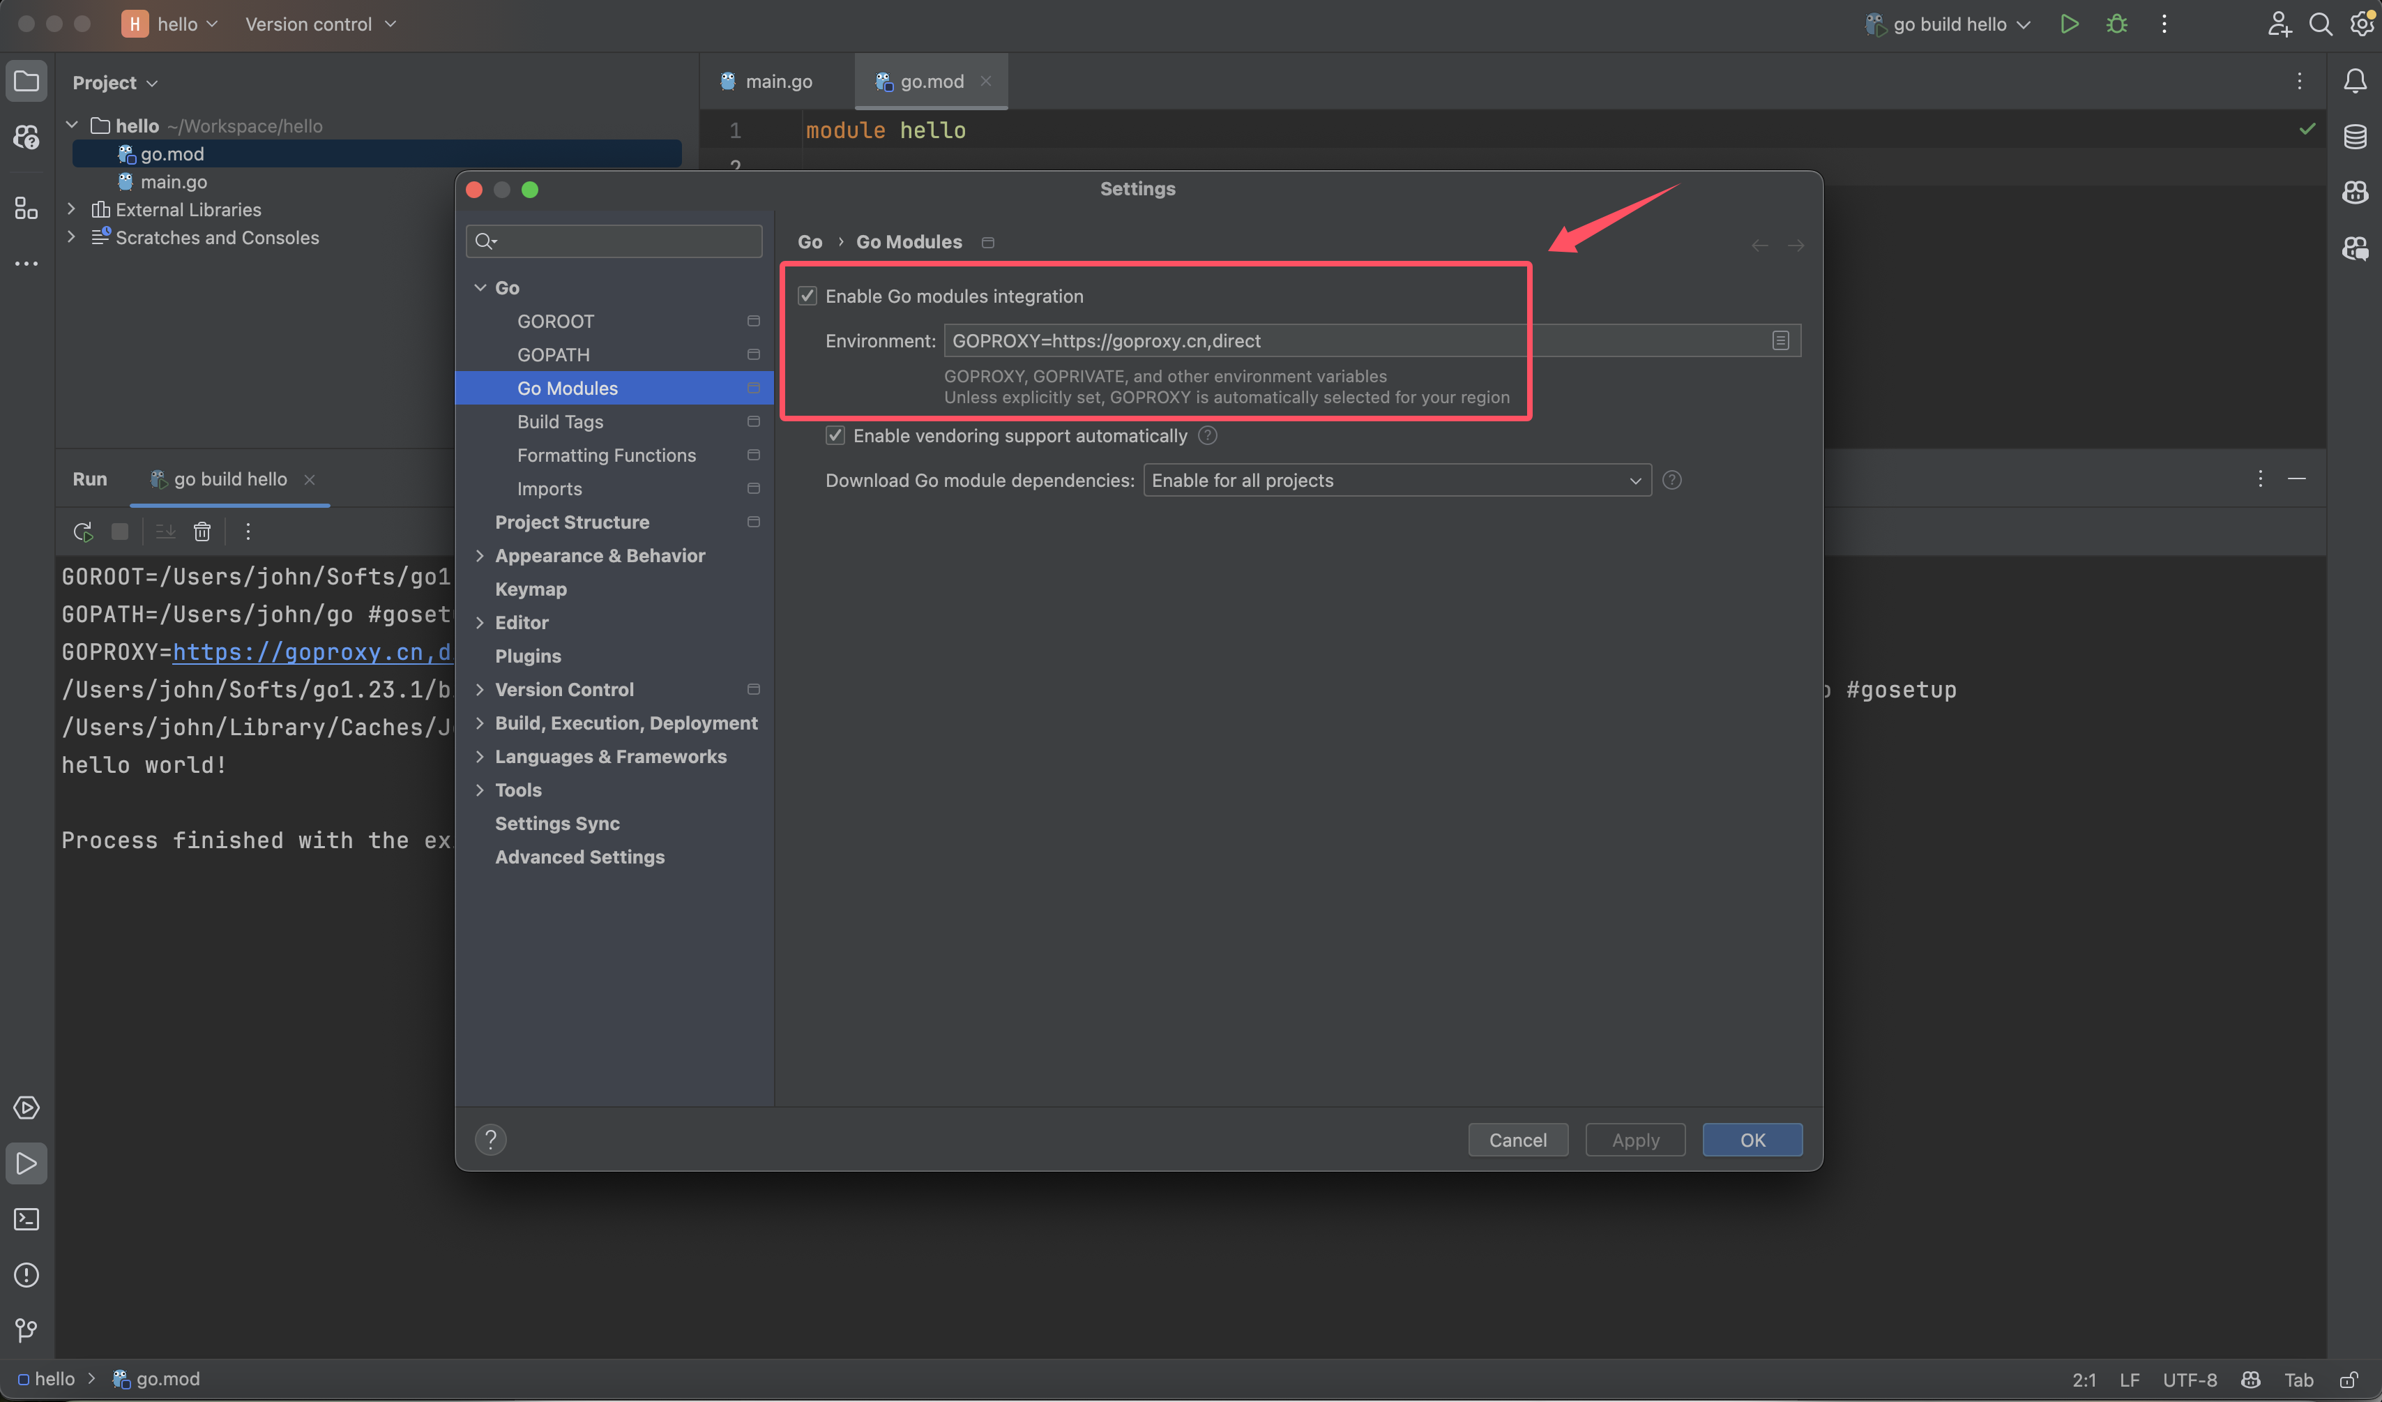This screenshot has height=1402, width=2382.
Task: Click the Debug bug icon
Action: tap(2116, 24)
